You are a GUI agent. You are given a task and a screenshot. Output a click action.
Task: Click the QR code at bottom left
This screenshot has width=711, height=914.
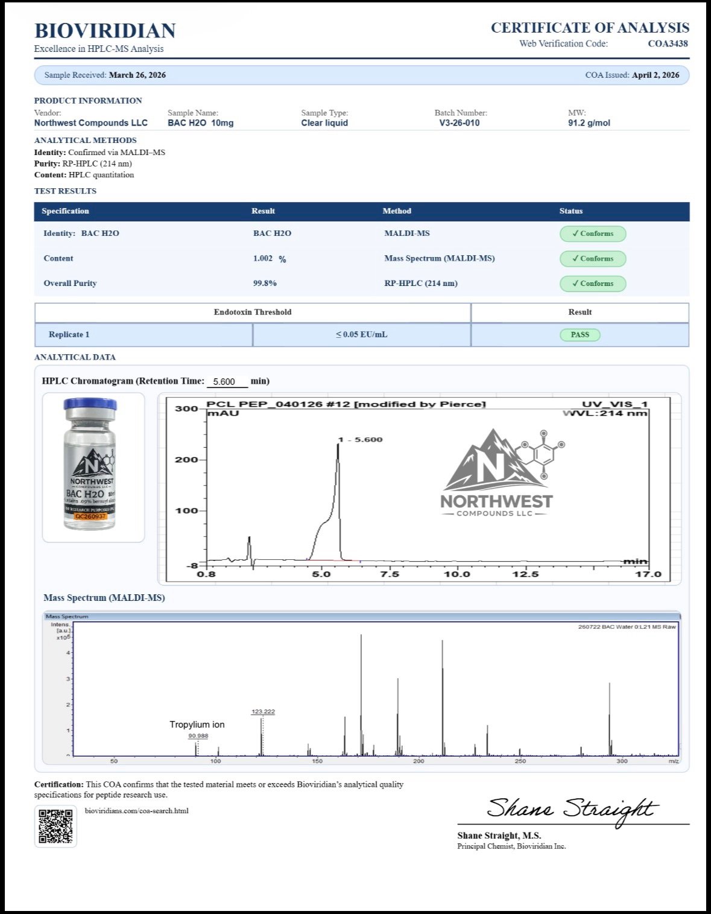point(55,826)
